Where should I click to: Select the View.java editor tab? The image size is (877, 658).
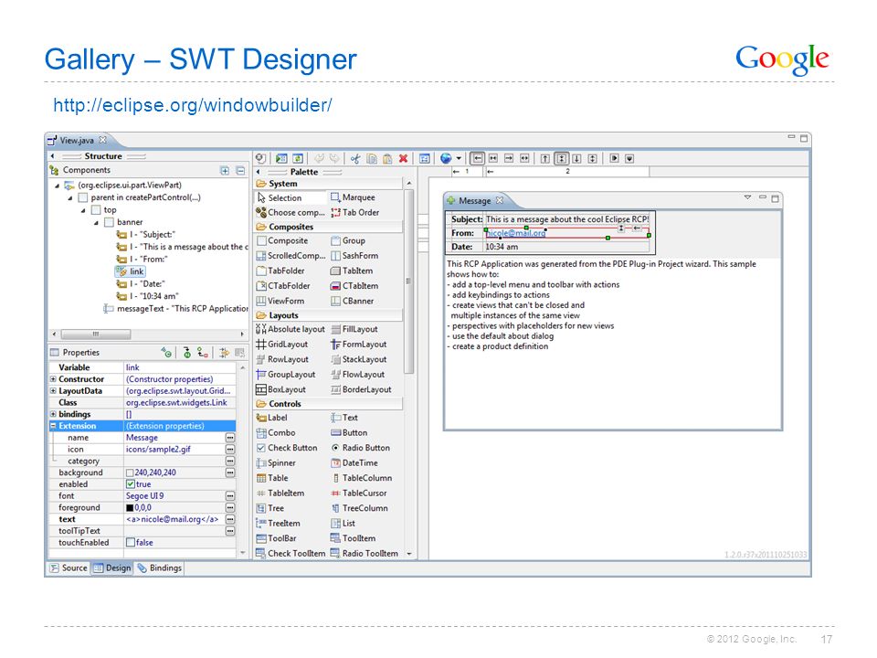(x=77, y=141)
